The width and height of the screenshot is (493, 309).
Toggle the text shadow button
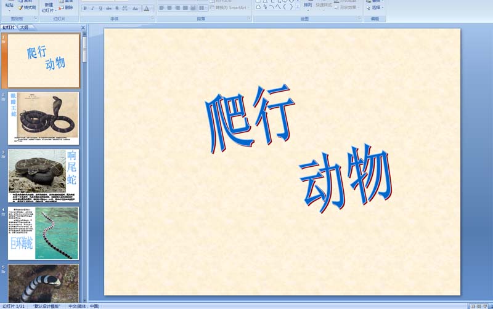[117, 9]
